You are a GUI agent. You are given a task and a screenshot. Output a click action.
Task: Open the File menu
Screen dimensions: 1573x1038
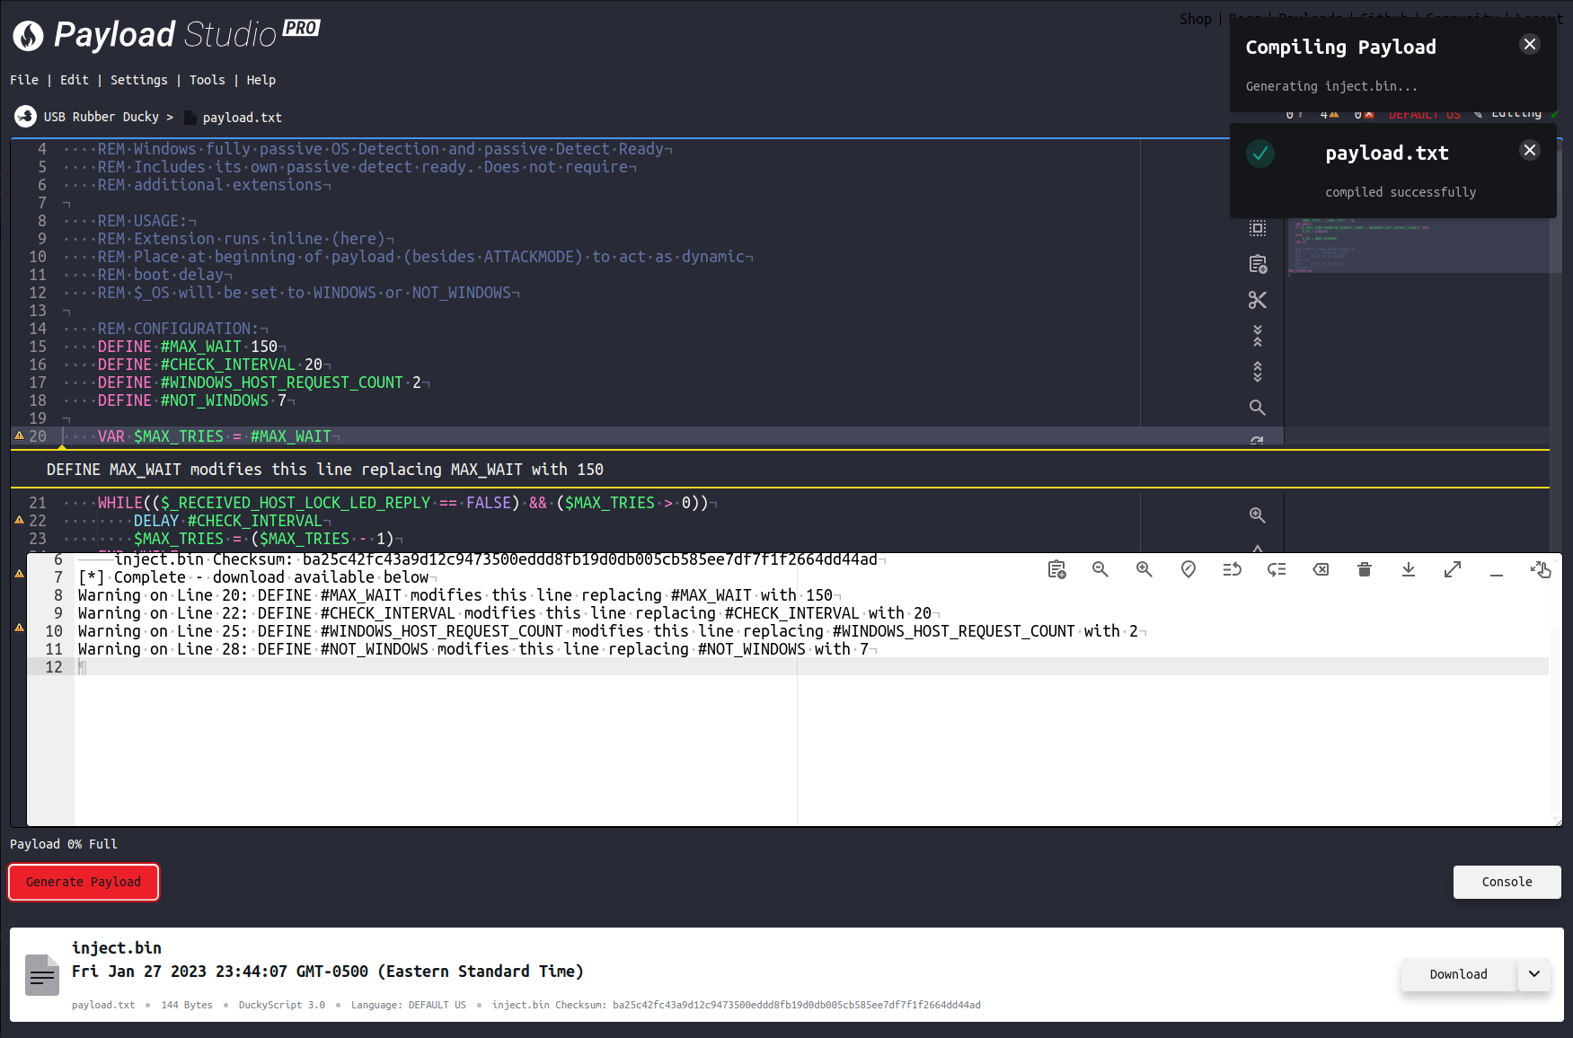pos(24,80)
